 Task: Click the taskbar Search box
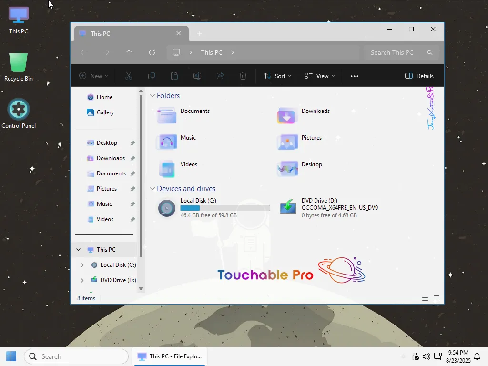(76, 356)
